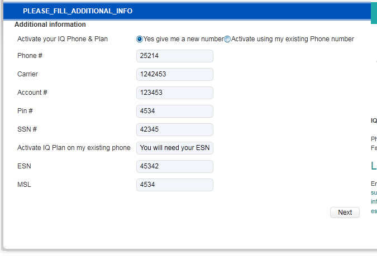This screenshot has width=377, height=256.
Task: Click the 'Carrier' label text
Action: pyautogui.click(x=27, y=74)
